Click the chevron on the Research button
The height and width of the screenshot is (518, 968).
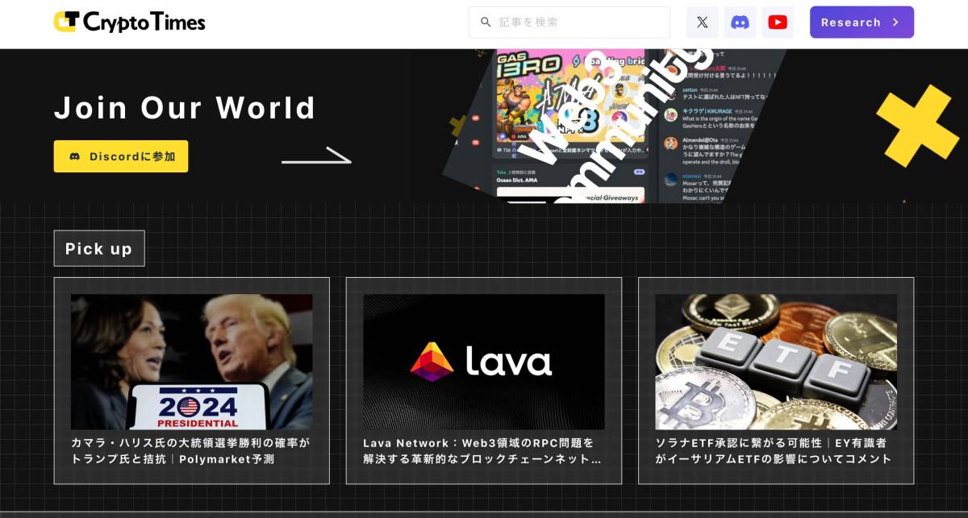pyautogui.click(x=895, y=23)
